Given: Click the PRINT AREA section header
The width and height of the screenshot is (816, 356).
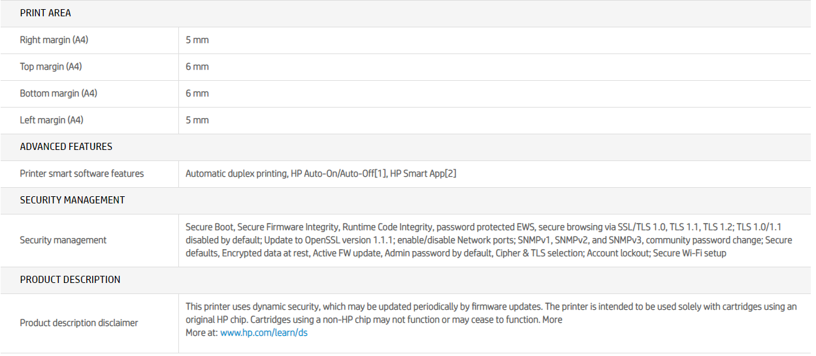Looking at the screenshot, I should pyautogui.click(x=46, y=13).
